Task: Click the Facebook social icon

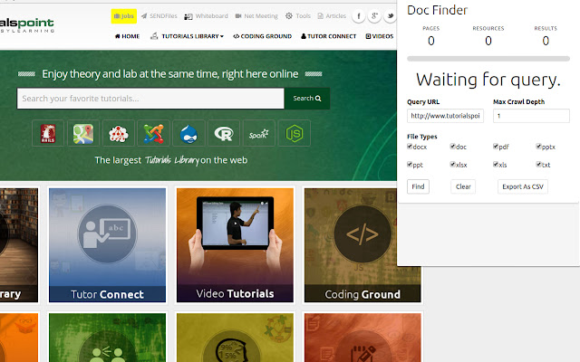Action: tap(359, 16)
